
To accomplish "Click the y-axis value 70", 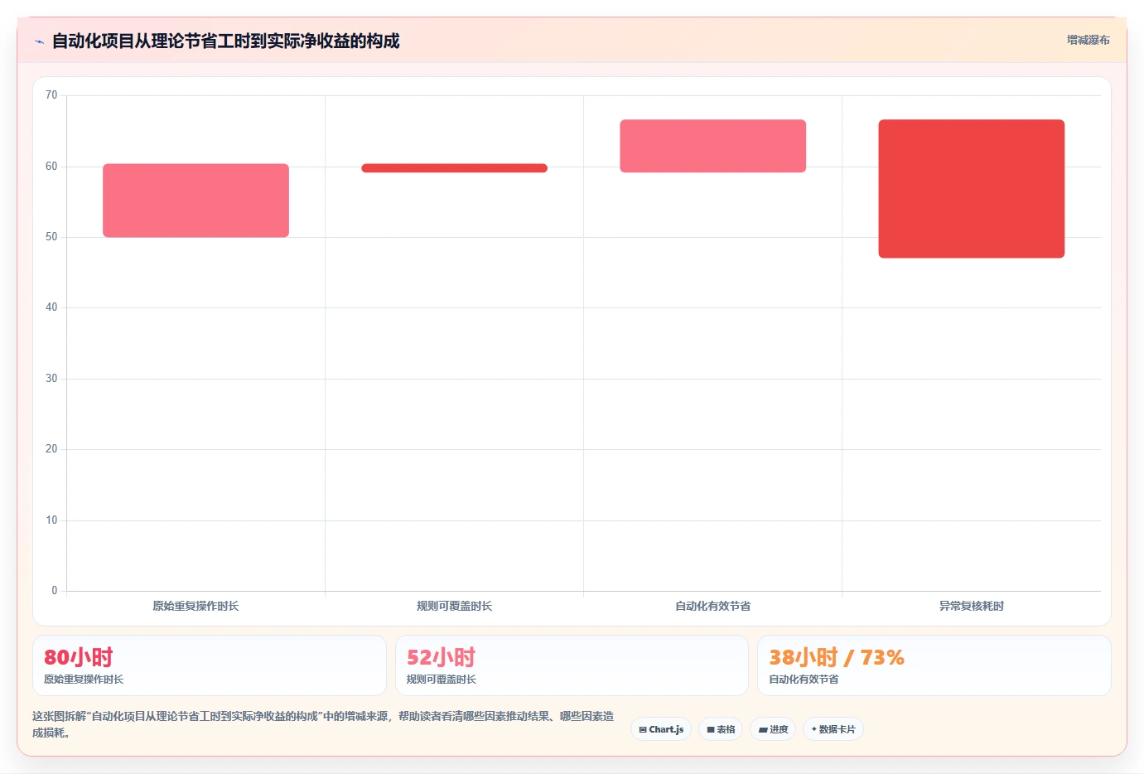I will (51, 95).
